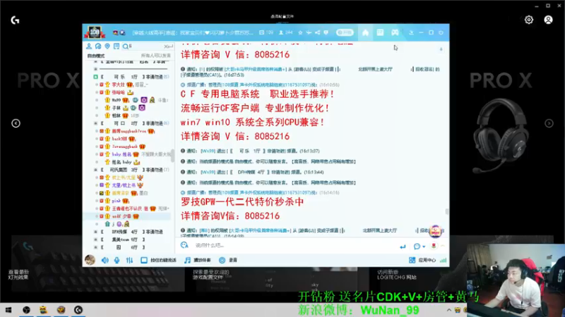
Task: Expand the 6厅 room at list bottom
Action: click(95, 247)
